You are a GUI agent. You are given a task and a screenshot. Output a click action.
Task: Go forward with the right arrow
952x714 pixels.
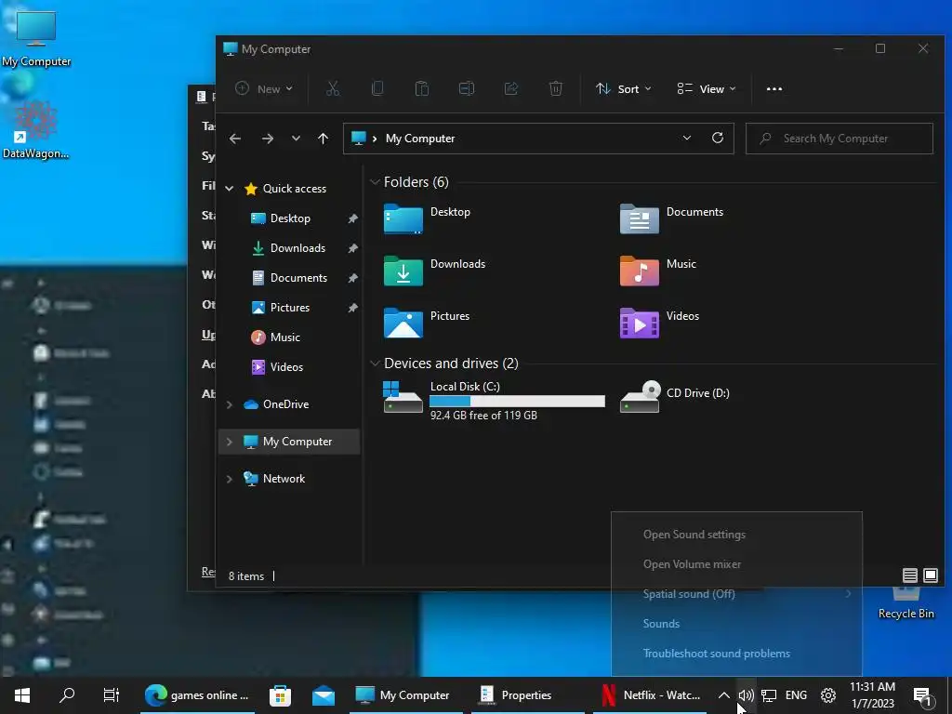pyautogui.click(x=267, y=139)
